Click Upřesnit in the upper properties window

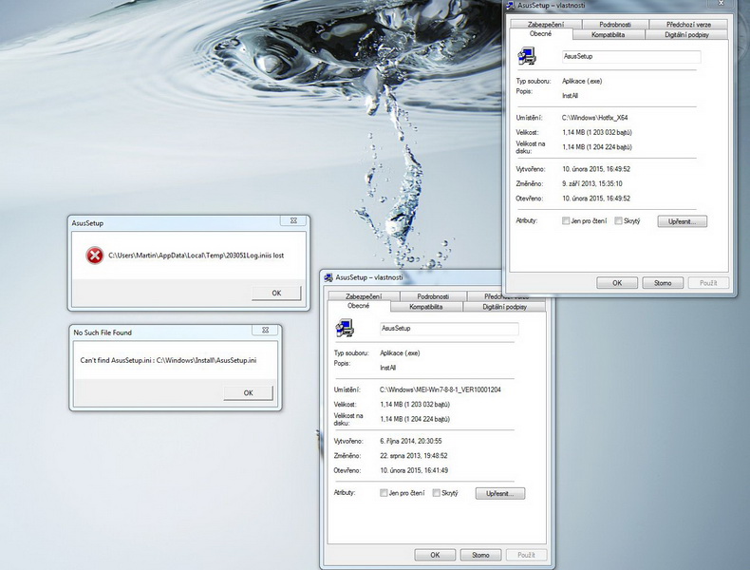pos(682,221)
